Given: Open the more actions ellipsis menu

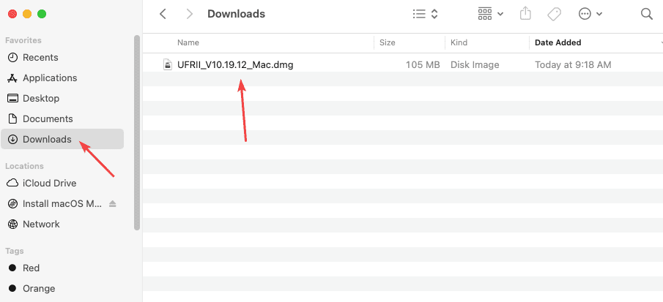Looking at the screenshot, I should click(x=590, y=14).
